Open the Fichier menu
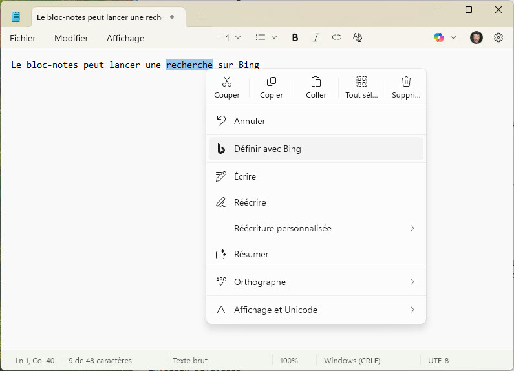Image resolution: width=514 pixels, height=371 pixels. 23,38
